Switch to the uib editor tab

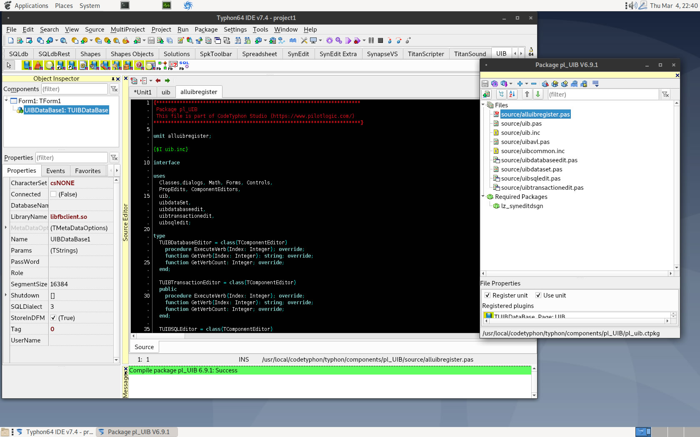166,92
